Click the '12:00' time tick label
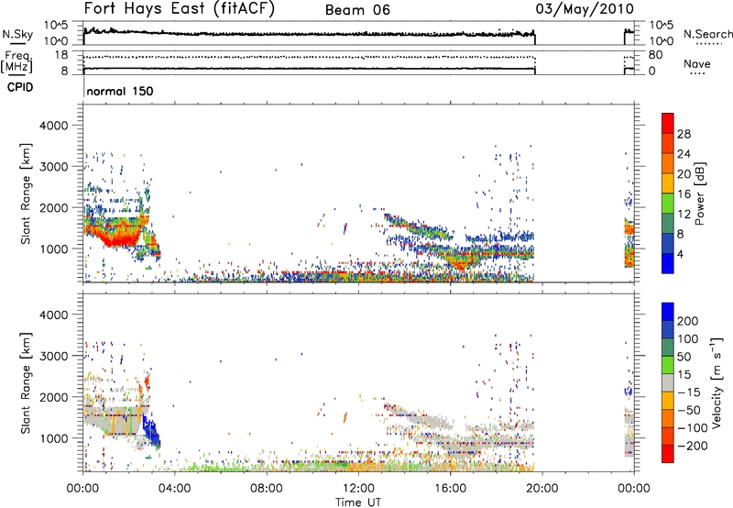The height and width of the screenshot is (508, 733). pos(358,489)
